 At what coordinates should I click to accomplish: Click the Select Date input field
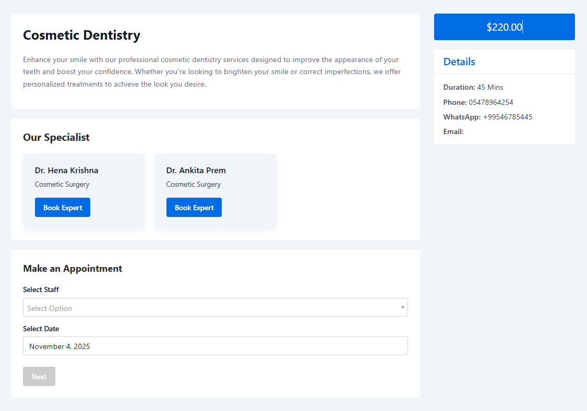[x=215, y=346]
